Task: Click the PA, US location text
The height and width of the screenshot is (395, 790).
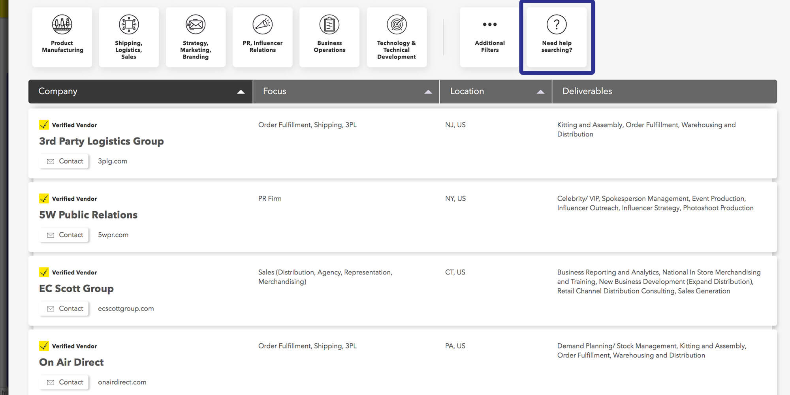Action: [x=455, y=346]
